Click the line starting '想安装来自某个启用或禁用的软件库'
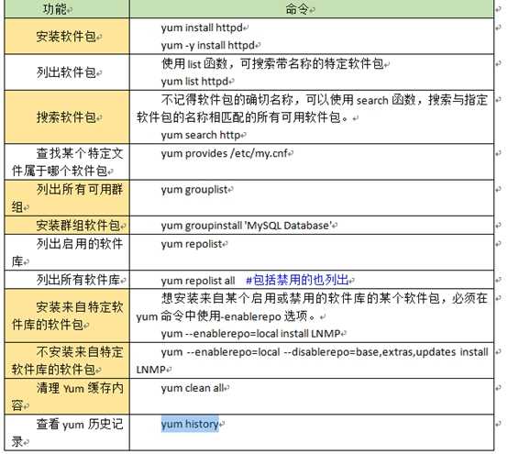The image size is (508, 454). click(325, 298)
